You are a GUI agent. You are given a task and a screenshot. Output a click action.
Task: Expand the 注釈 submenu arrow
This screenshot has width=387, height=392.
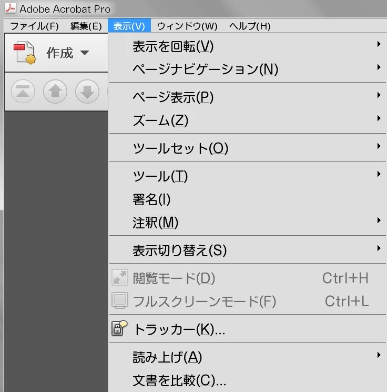click(379, 220)
